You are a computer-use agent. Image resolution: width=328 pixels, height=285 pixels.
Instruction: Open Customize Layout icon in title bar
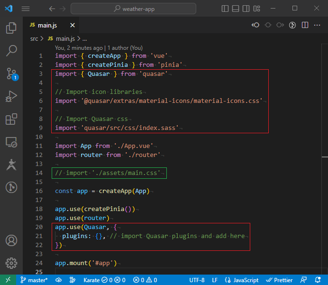(x=257, y=9)
